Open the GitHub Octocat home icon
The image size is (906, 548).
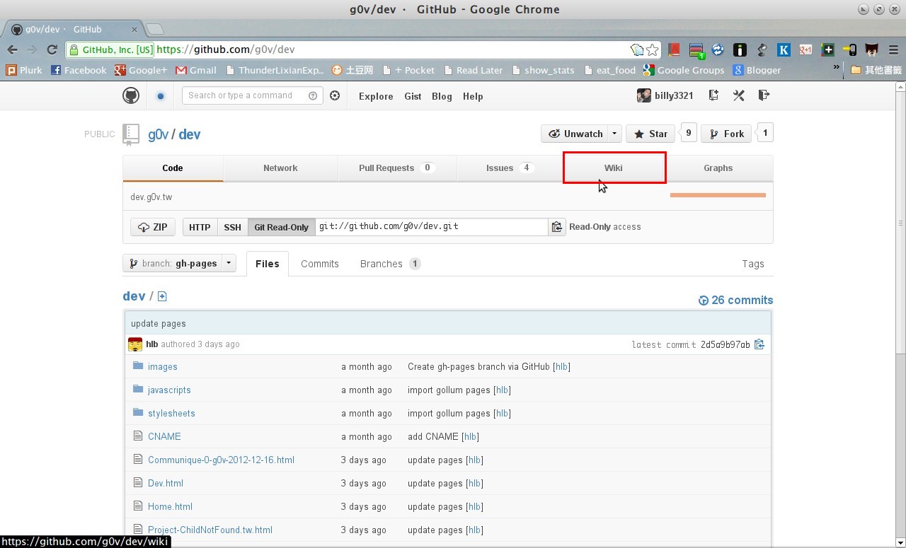click(131, 95)
